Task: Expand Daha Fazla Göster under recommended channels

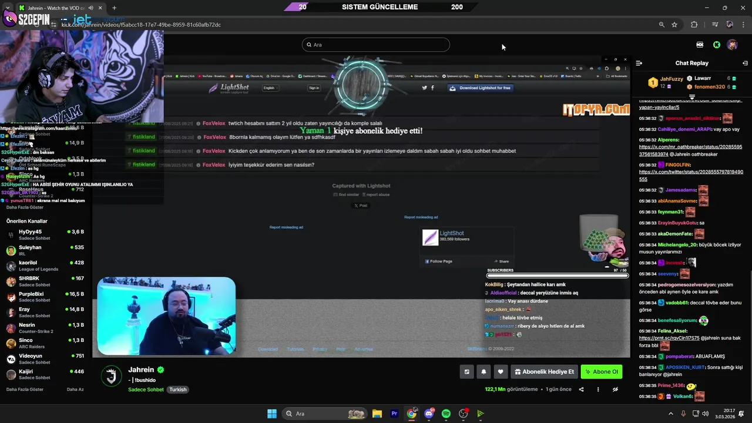Action: tap(25, 390)
